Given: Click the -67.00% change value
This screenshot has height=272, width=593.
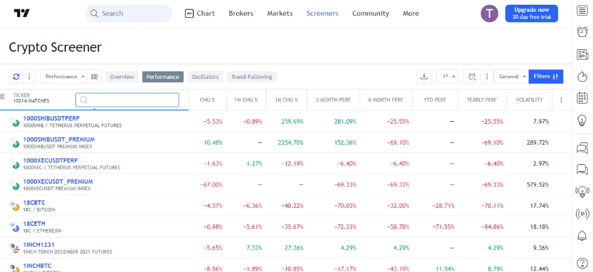Looking at the screenshot, I should [211, 185].
